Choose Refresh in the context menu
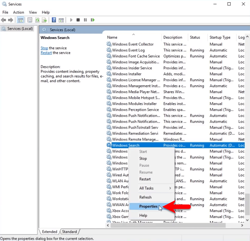 [152, 197]
